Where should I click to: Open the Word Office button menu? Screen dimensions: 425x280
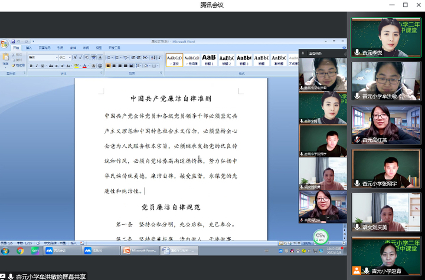click(4, 44)
